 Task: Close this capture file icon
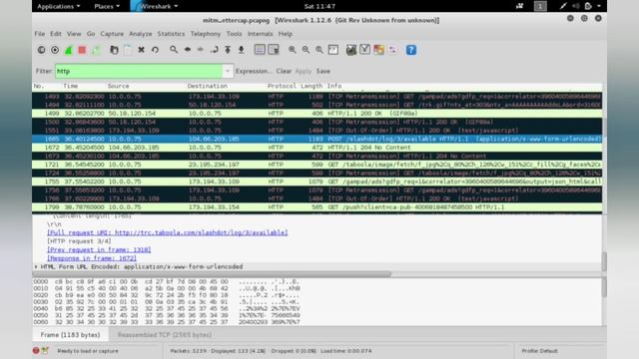[x=141, y=50]
